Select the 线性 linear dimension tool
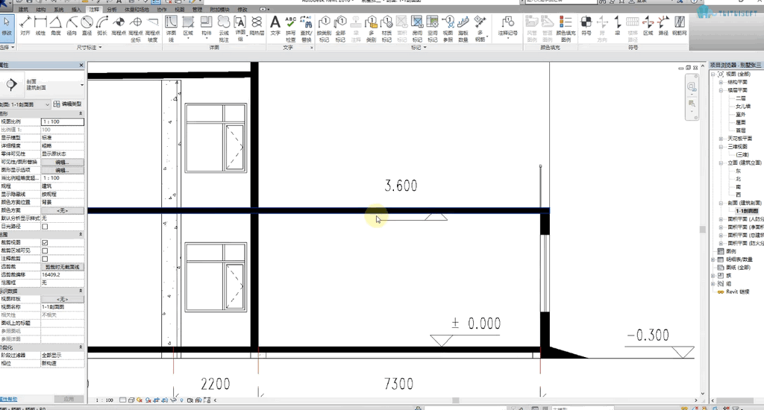 41,26
